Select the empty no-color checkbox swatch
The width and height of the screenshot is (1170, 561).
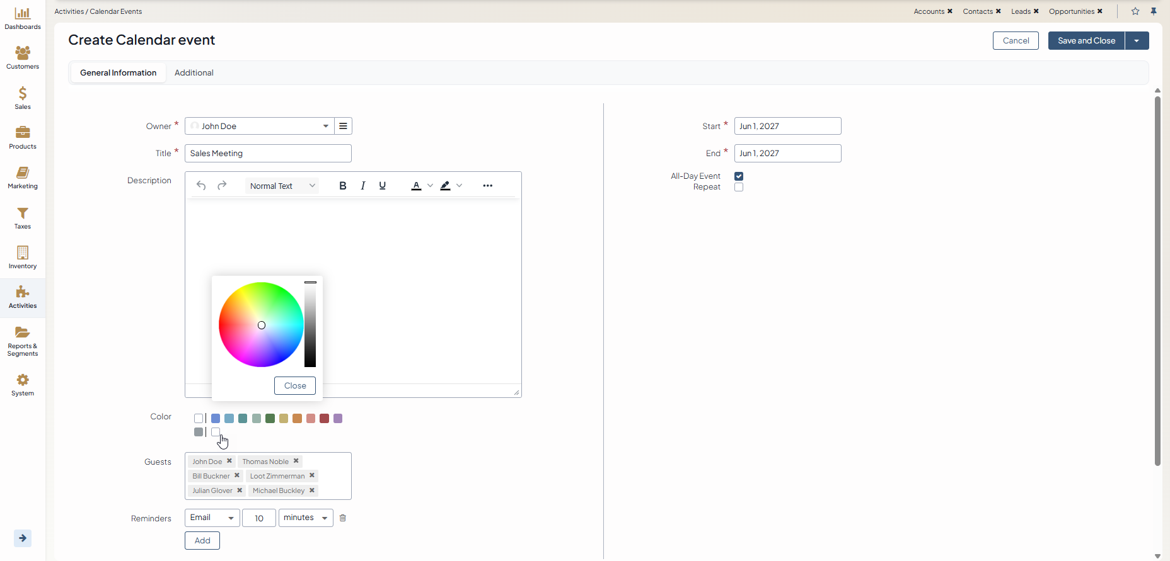(x=199, y=419)
